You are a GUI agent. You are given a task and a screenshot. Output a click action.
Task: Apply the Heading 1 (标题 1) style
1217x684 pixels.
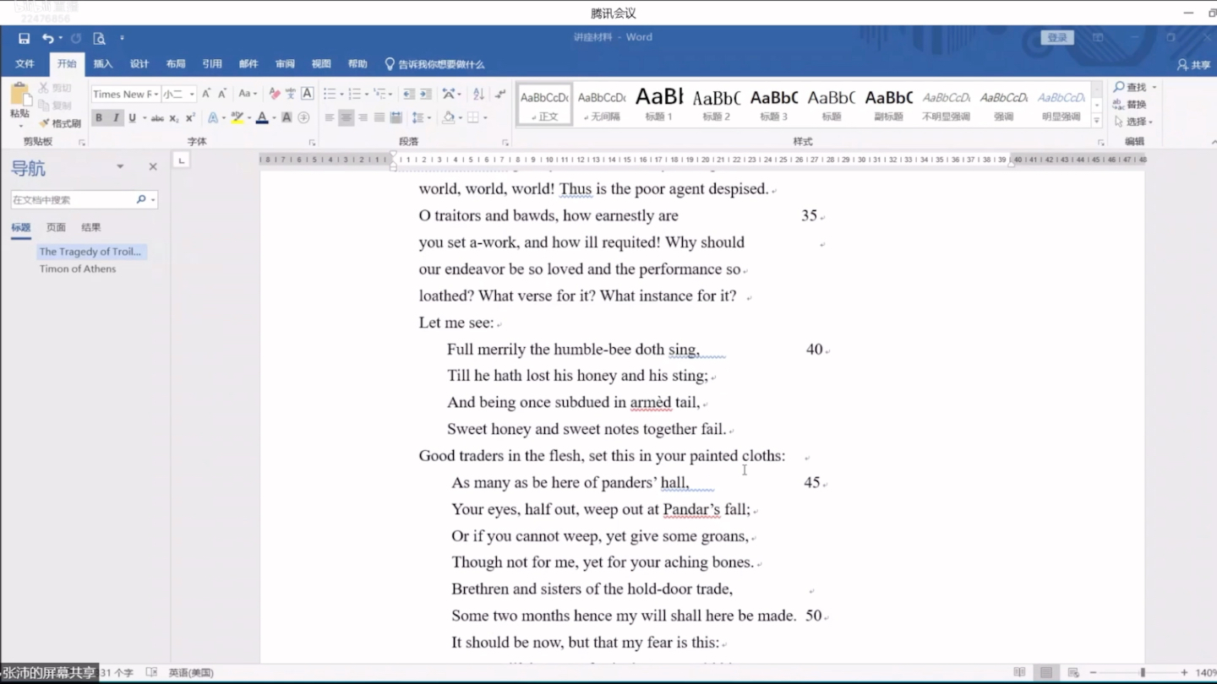tap(658, 104)
